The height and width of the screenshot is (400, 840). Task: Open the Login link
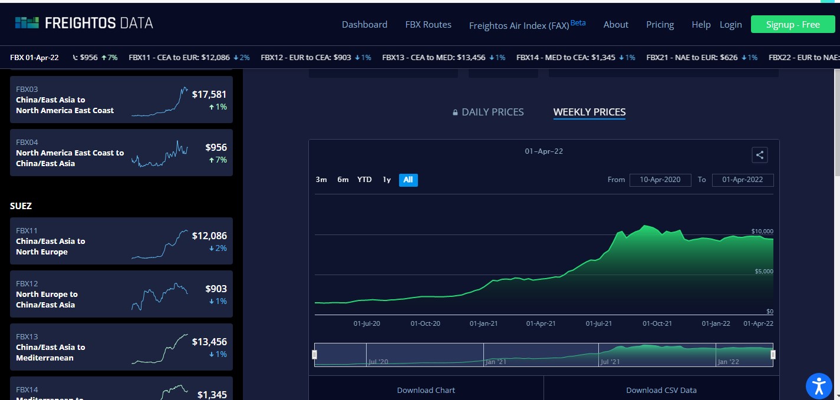coord(730,24)
